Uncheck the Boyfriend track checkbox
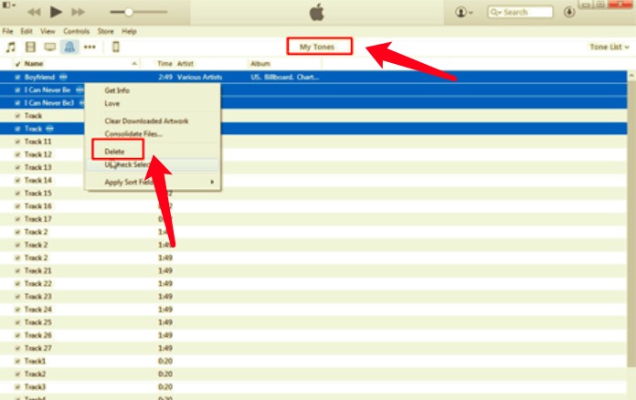The width and height of the screenshot is (636, 400). (x=17, y=78)
